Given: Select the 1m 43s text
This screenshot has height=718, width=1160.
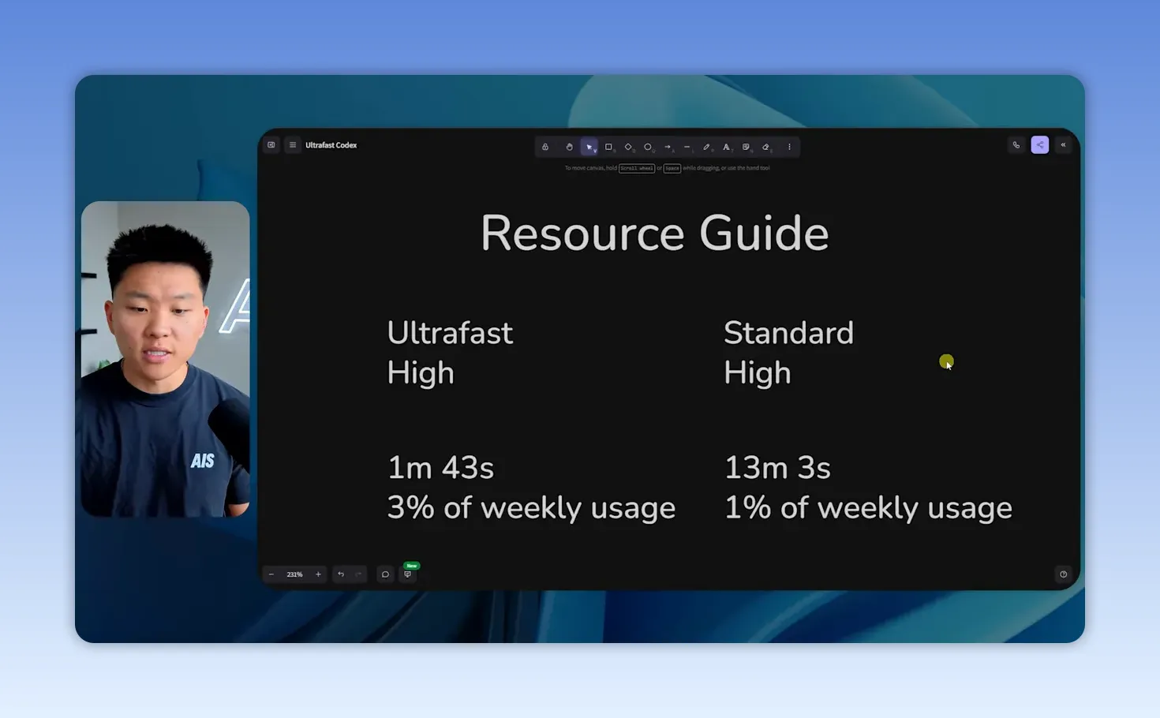Looking at the screenshot, I should [440, 468].
